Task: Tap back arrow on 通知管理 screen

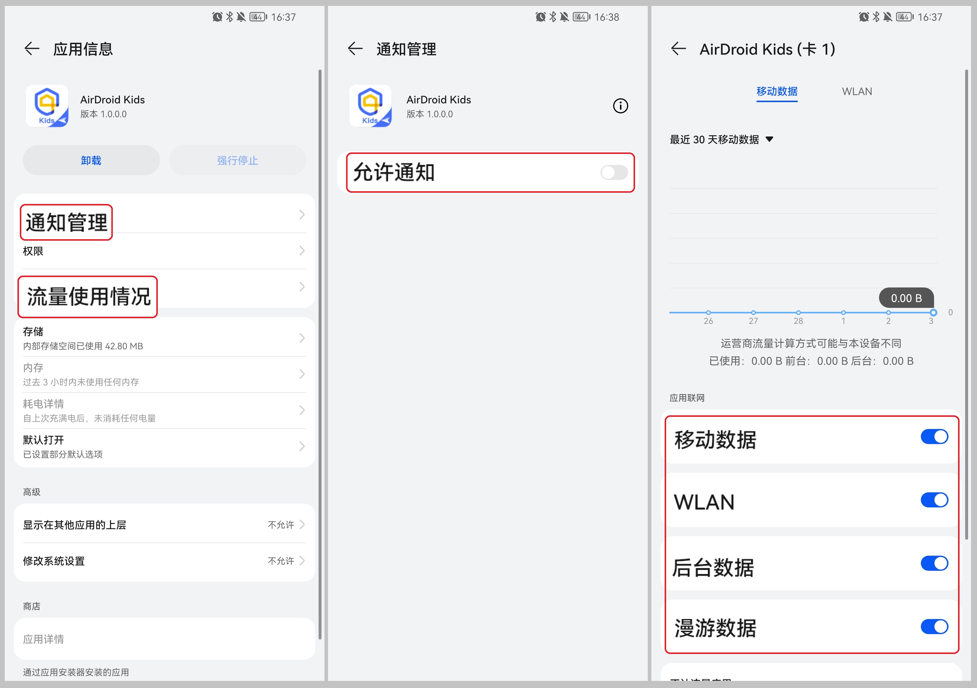Action: (355, 49)
